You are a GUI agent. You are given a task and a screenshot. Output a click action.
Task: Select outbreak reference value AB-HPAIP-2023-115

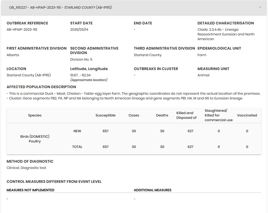tap(22, 30)
